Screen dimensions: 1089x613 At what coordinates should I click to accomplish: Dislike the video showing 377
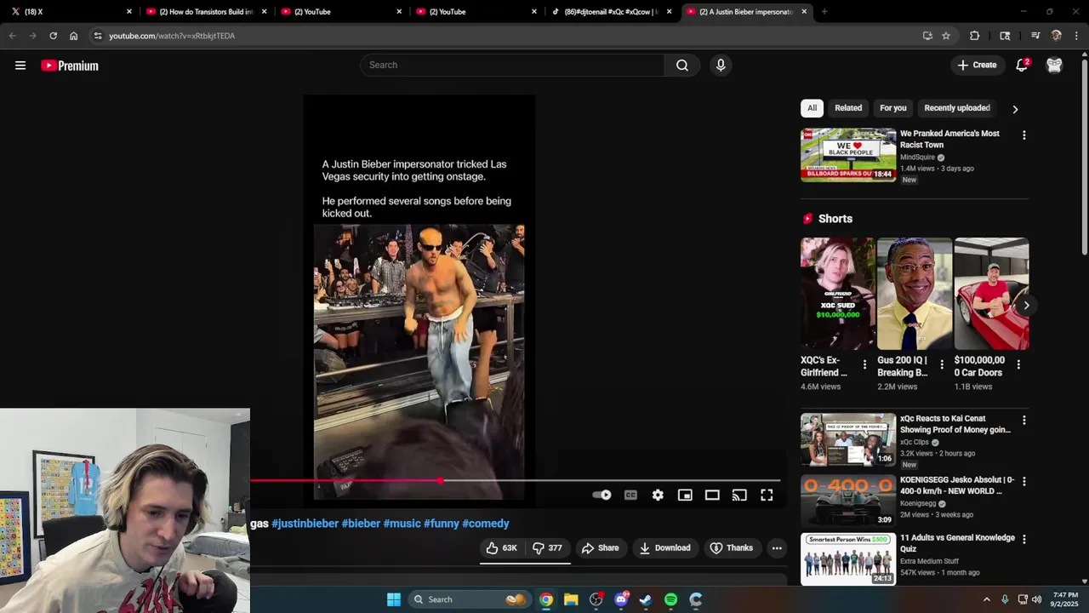point(548,548)
